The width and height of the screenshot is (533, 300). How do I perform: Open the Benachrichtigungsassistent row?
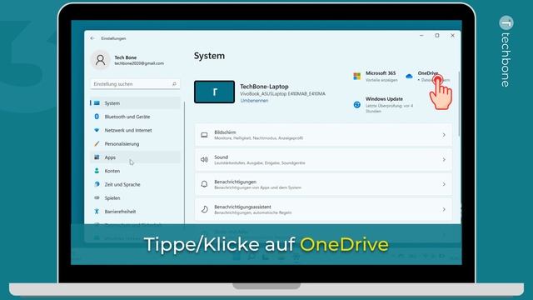coord(324,209)
